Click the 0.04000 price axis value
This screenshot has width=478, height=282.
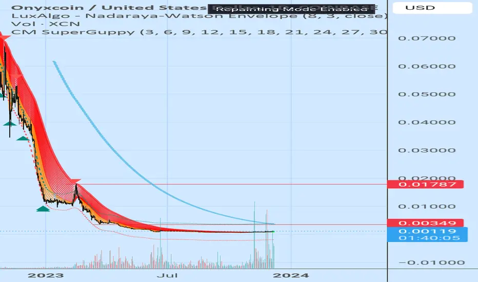pyautogui.click(x=427, y=122)
